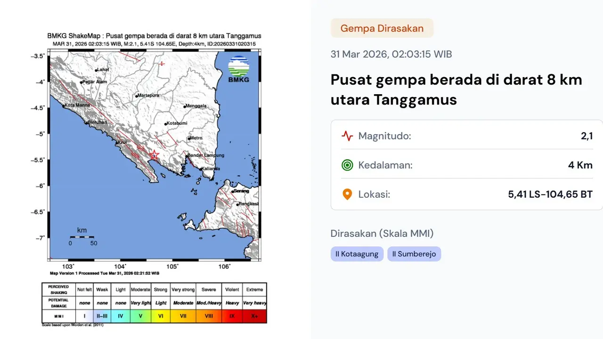Click the Kedalaman value 4 Km
The image size is (603, 339).
tap(580, 165)
